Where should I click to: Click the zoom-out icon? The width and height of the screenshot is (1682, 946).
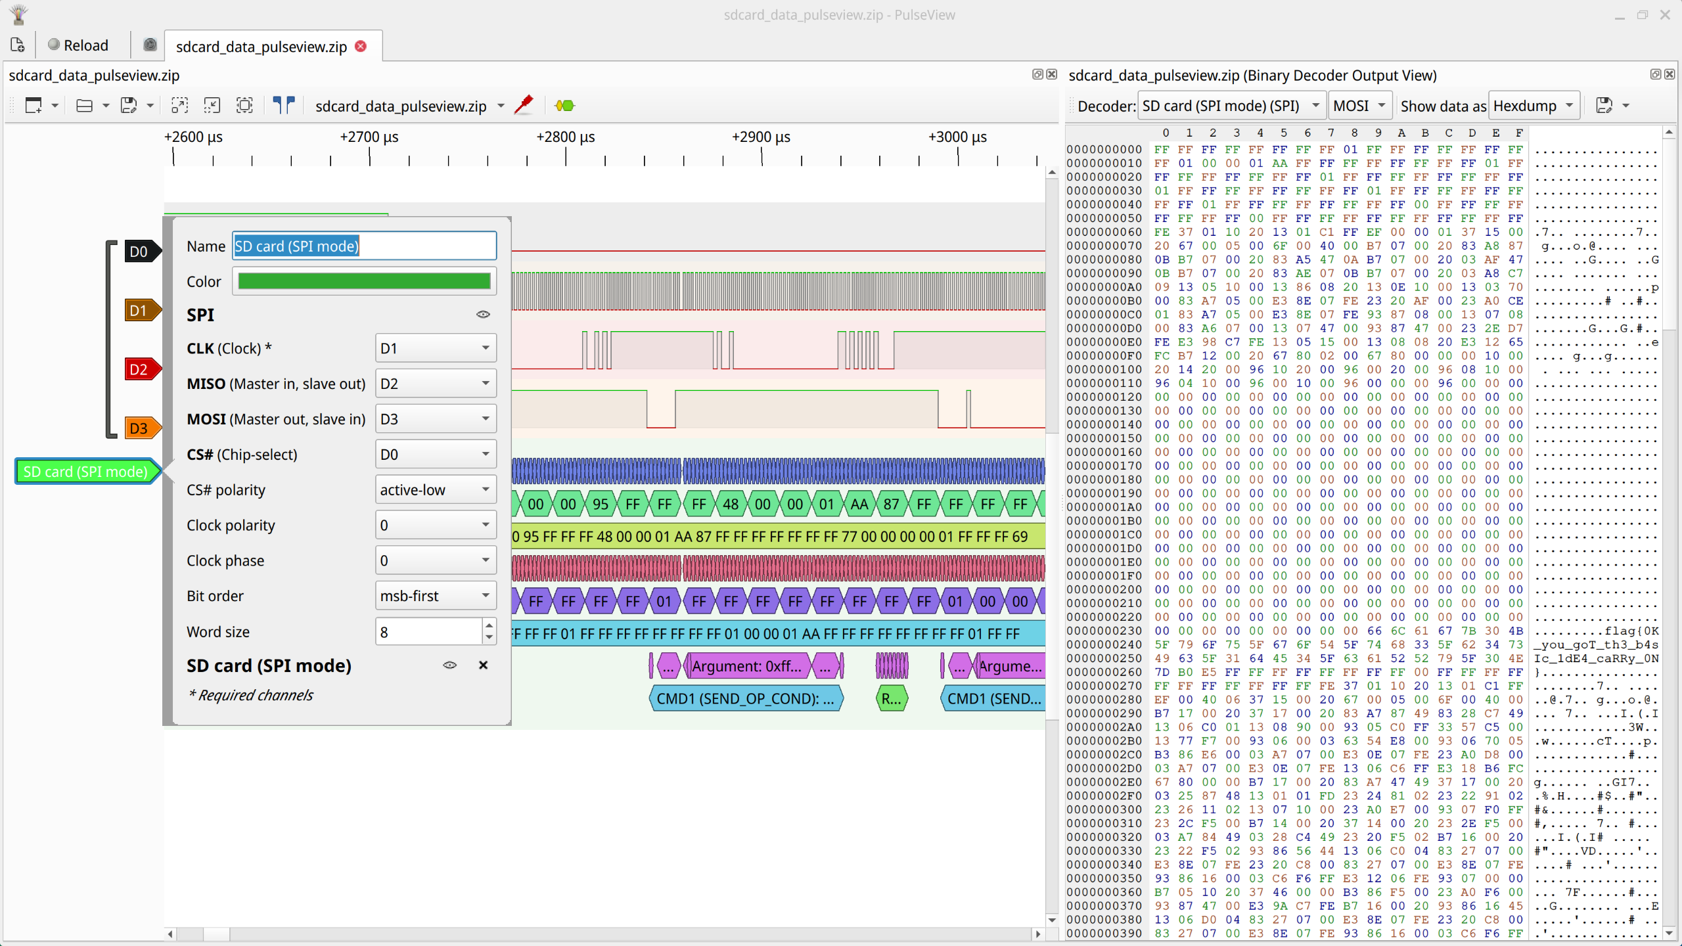point(212,105)
